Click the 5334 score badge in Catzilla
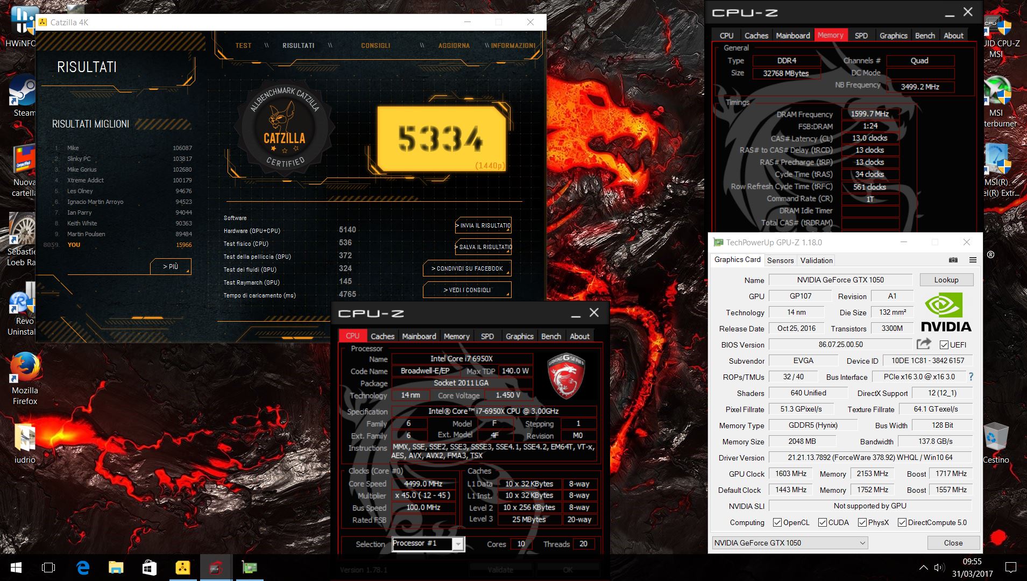1027x581 pixels. [441, 139]
